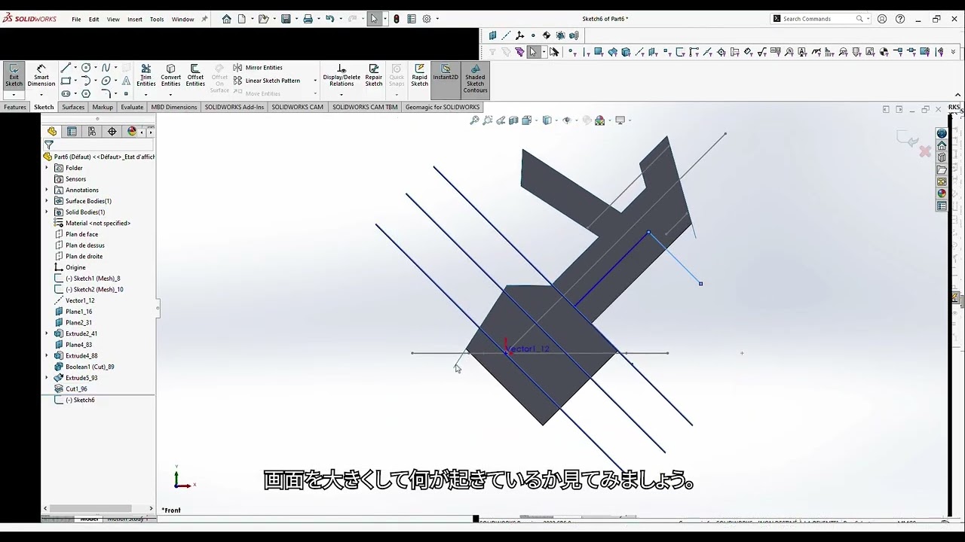
Task: Expand the Extrude5_93 feature
Action: 47,378
